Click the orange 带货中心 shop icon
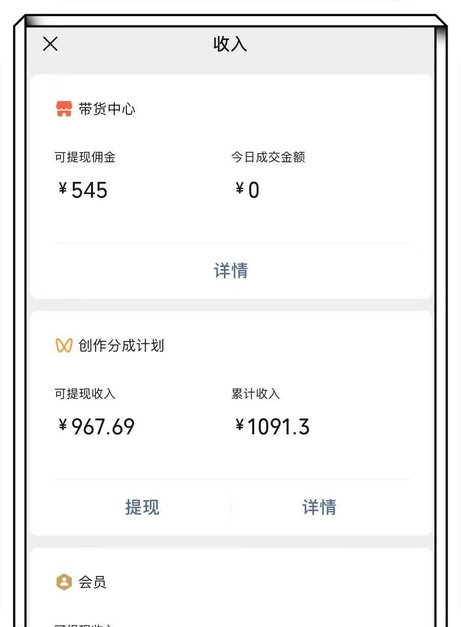461x627 pixels. tap(64, 109)
